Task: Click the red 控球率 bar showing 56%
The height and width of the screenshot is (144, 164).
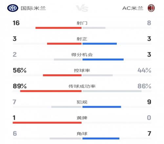Action: [x=62, y=75]
